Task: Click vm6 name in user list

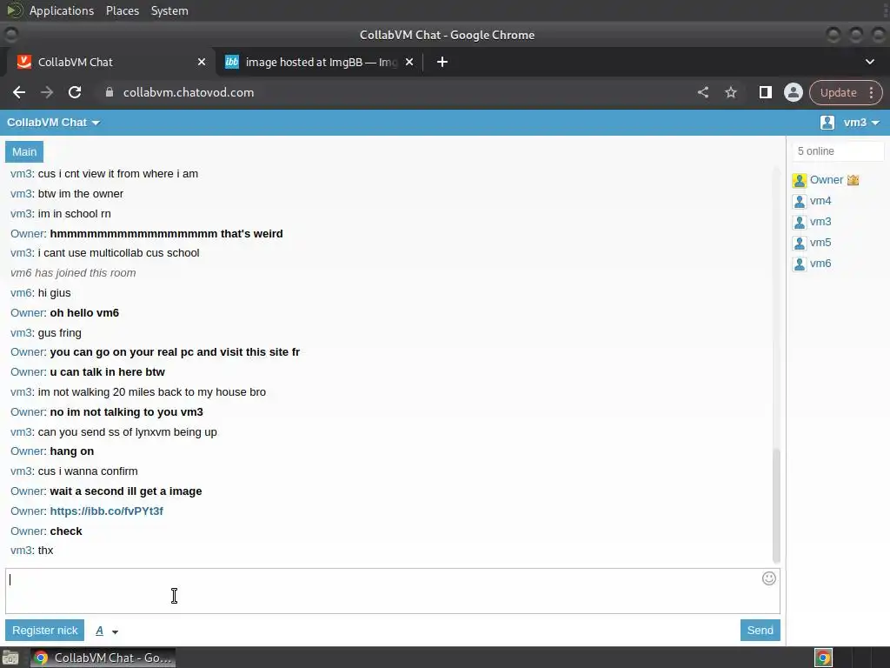Action: click(820, 264)
